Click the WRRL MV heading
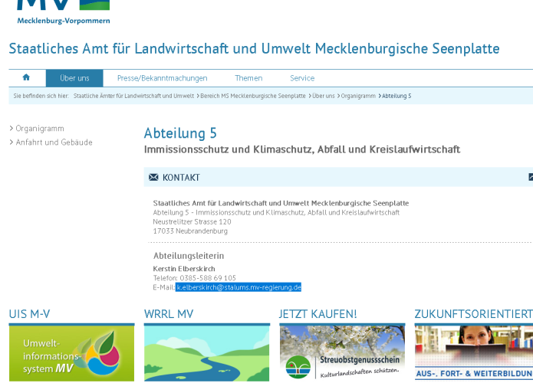 pyautogui.click(x=169, y=314)
